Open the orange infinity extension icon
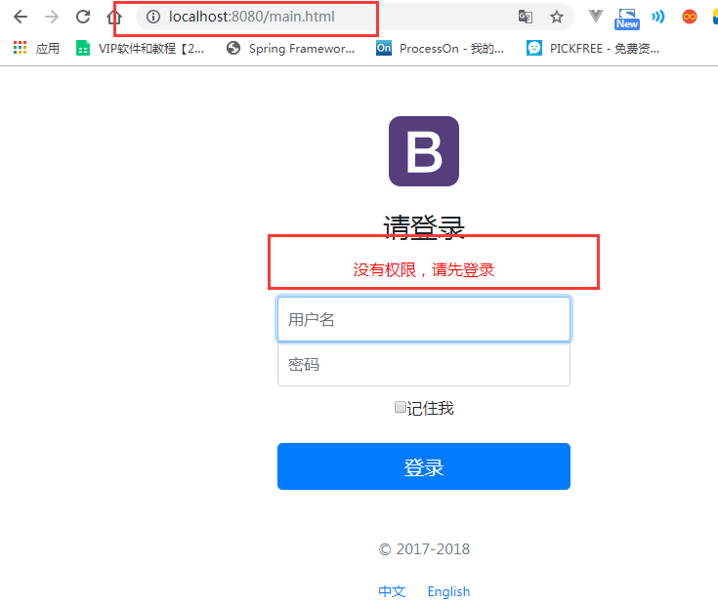The height and width of the screenshot is (604, 718). 689,17
